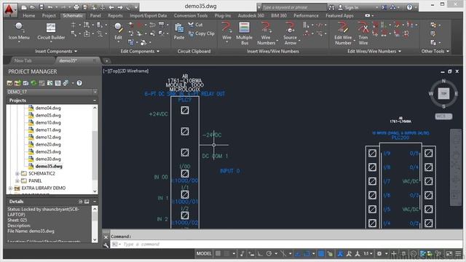Image resolution: width=466 pixels, height=262 pixels.
Task: Click the Autodesk Exchange X icon
Action: pyautogui.click(x=384, y=7)
